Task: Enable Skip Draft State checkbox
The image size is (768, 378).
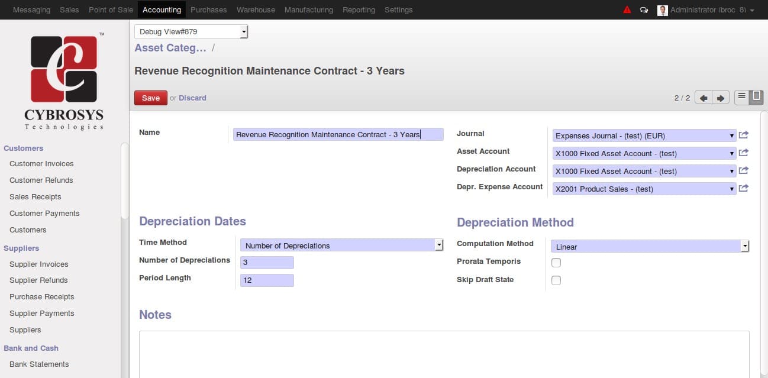Action: point(556,280)
